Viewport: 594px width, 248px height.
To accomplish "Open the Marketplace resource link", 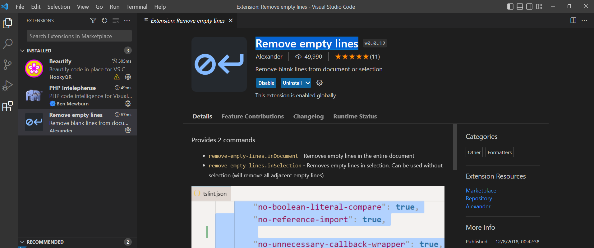I will [x=481, y=191].
